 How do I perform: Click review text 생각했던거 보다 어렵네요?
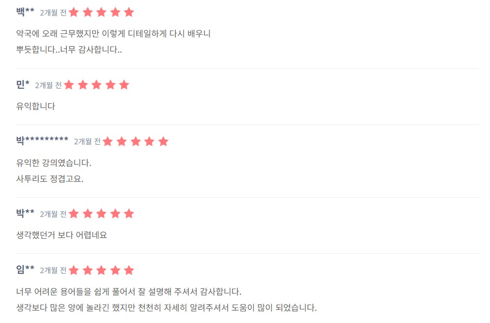[62, 235]
